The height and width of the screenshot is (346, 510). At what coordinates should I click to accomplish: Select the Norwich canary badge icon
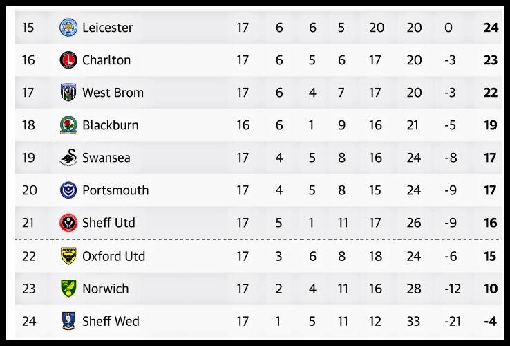tap(68, 289)
